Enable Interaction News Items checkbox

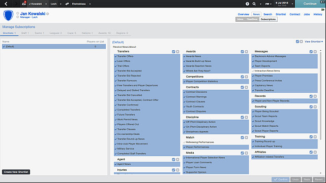click(253, 71)
